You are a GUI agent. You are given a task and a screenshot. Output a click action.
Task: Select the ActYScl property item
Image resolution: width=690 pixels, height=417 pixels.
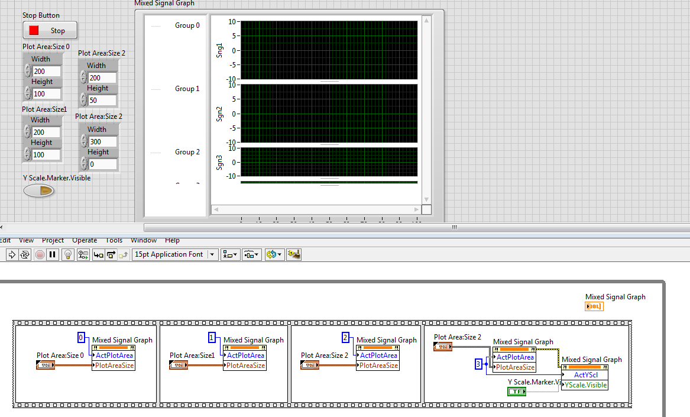point(586,375)
